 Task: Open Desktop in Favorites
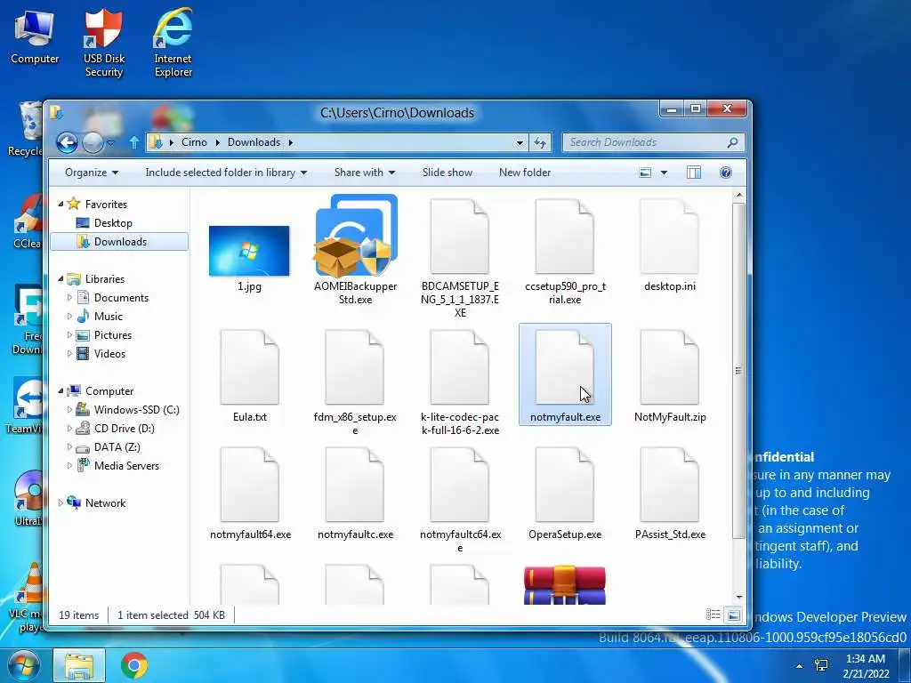[x=113, y=223]
